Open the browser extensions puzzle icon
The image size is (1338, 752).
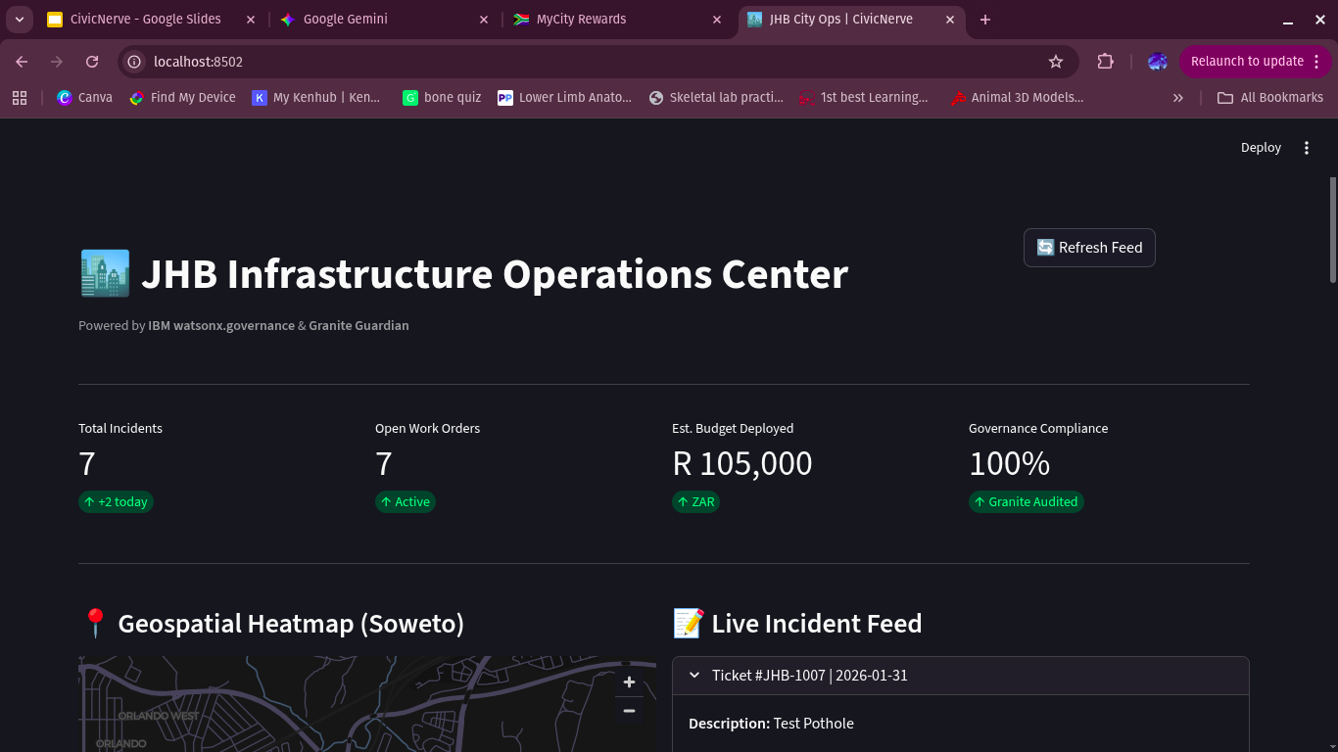point(1105,62)
